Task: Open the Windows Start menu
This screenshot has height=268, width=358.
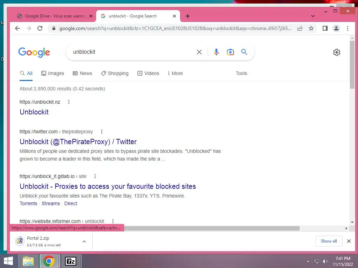Action: [x=8, y=261]
